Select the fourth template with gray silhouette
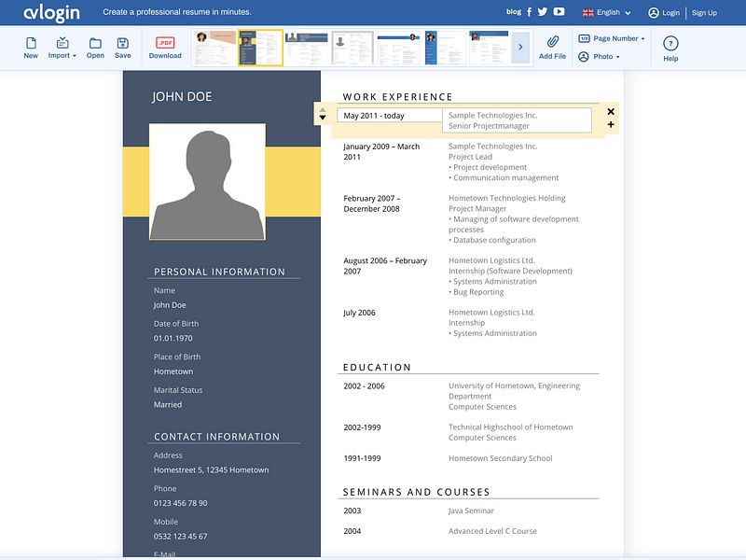The image size is (746, 560). [352, 48]
